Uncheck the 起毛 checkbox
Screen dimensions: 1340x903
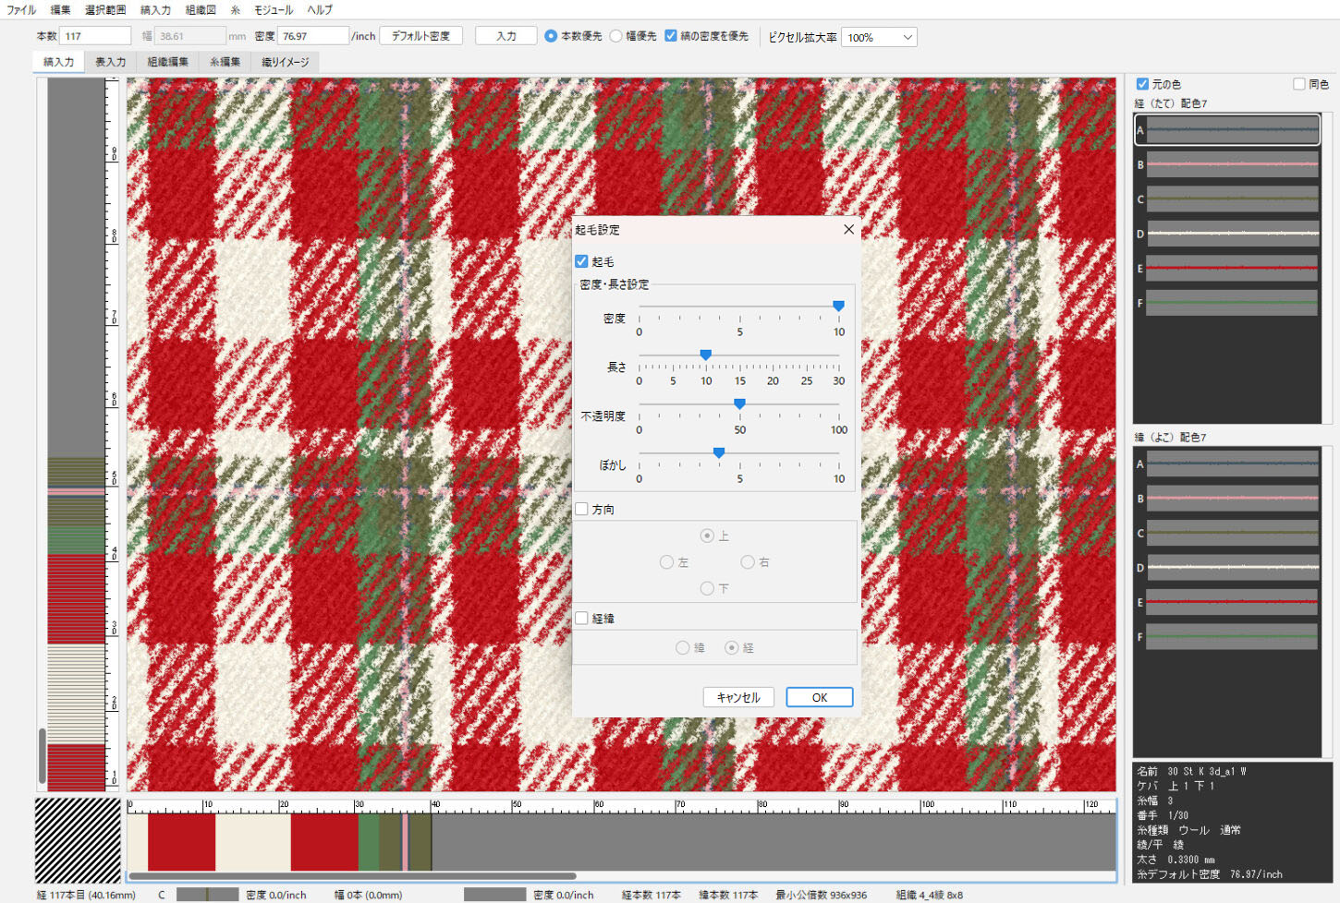tap(582, 262)
